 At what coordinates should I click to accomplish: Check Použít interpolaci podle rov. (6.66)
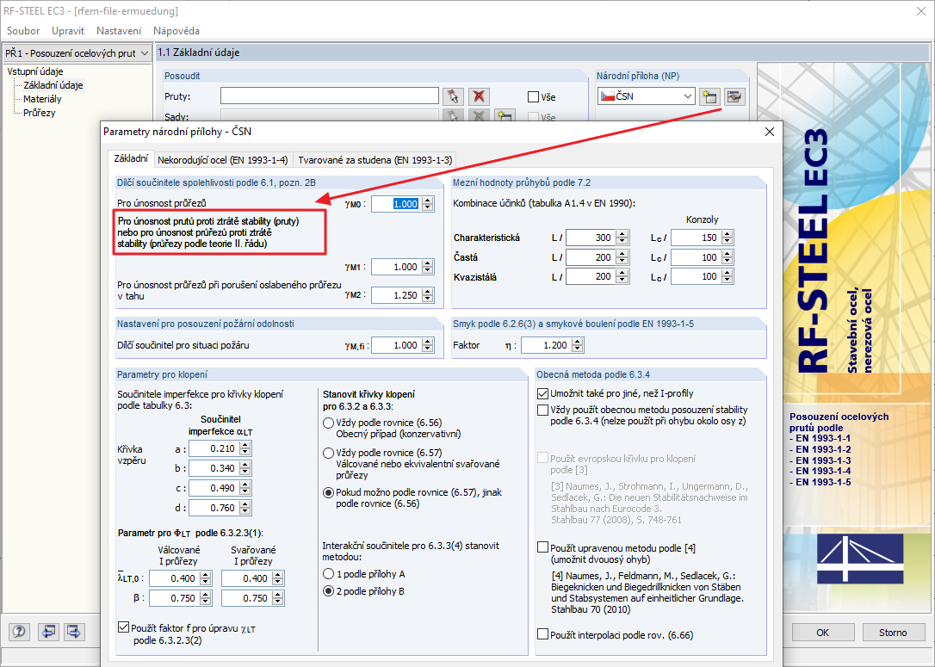(x=542, y=634)
